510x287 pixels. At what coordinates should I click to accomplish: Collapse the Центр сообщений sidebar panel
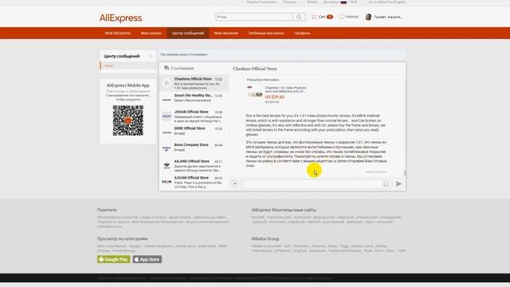click(x=151, y=57)
